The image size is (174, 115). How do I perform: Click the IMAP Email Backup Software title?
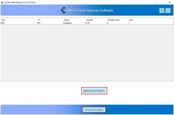click(90, 11)
